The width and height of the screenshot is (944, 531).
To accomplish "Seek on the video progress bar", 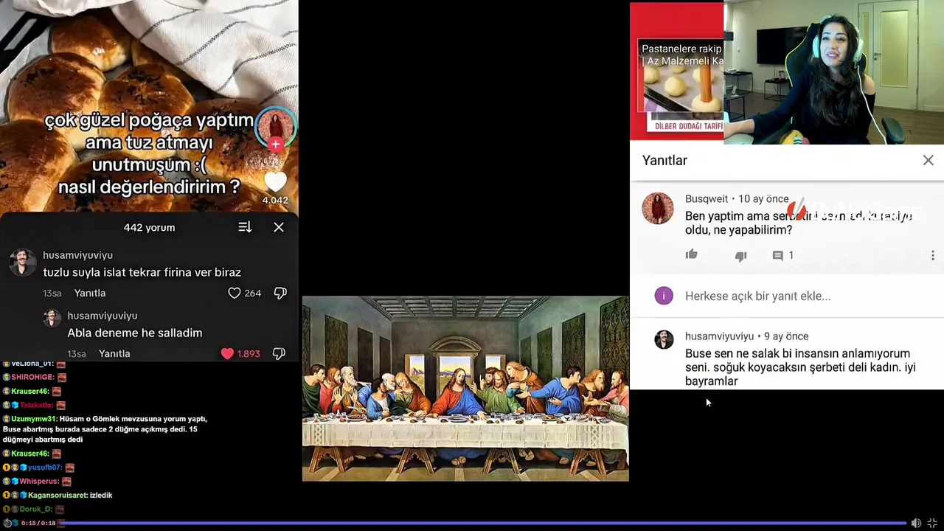I will tap(483, 523).
